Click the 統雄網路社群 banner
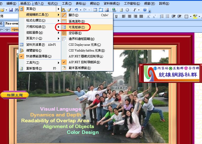 point(171,74)
